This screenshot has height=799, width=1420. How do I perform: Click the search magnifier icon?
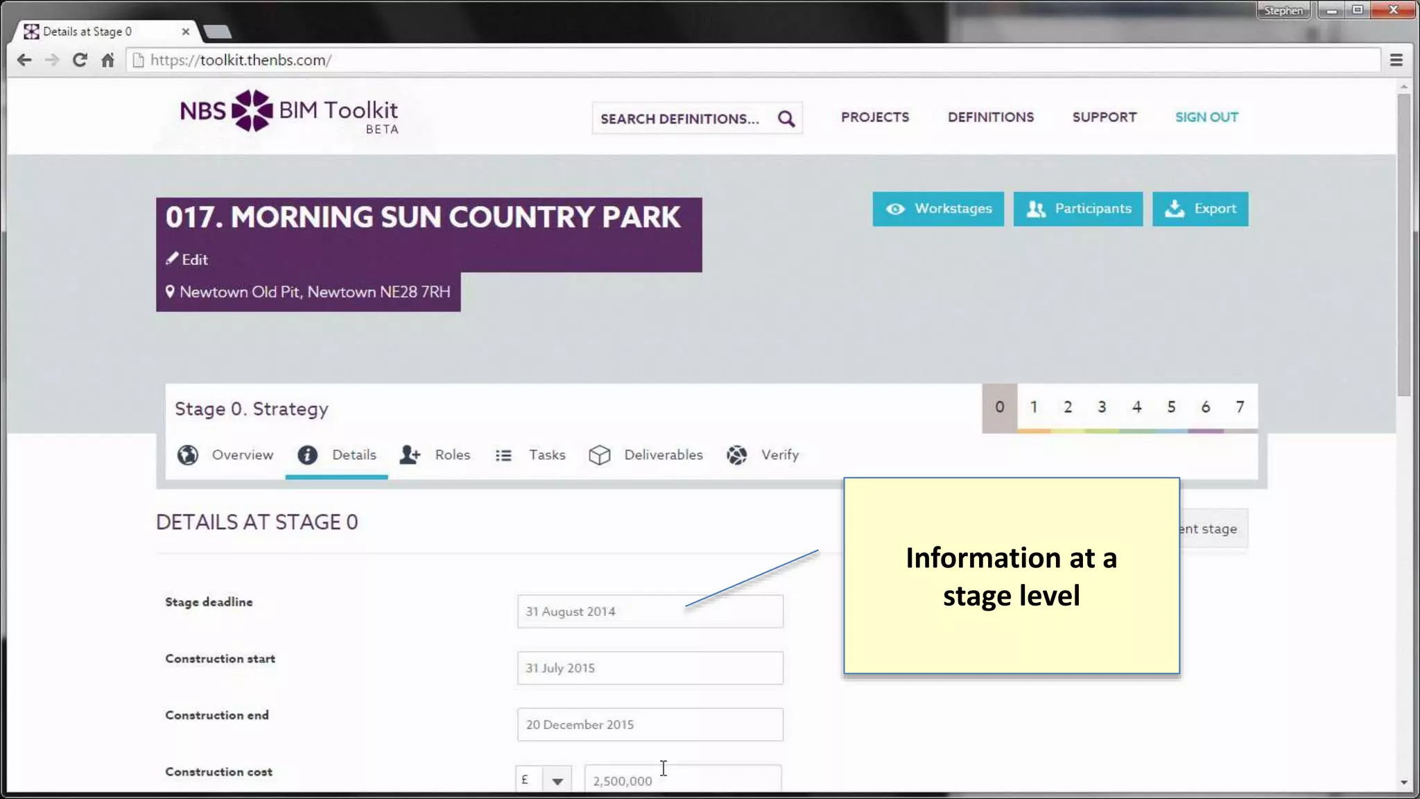point(786,119)
